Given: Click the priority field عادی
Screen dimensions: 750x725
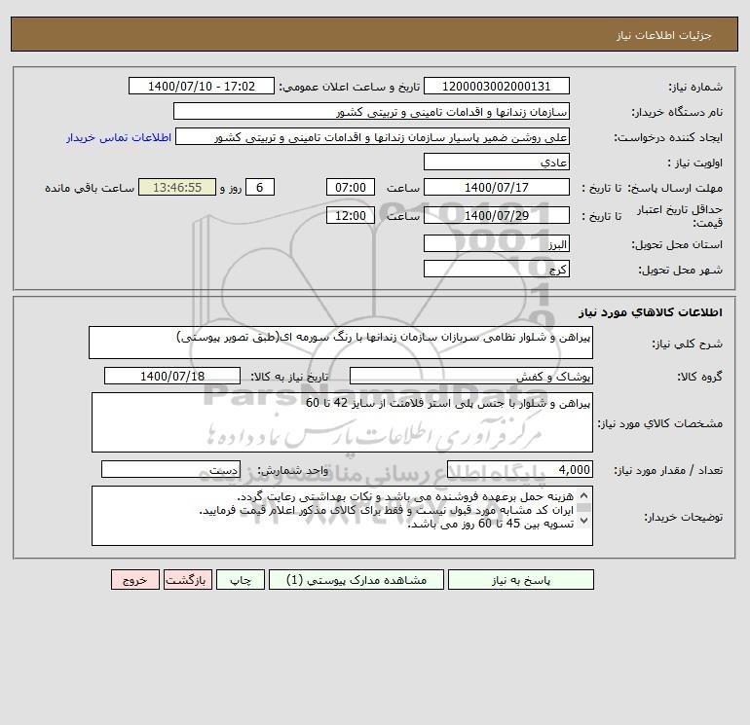Looking at the screenshot, I should pyautogui.click(x=497, y=162).
